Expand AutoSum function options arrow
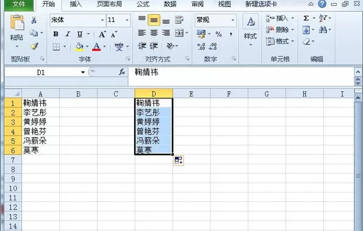363x231 pixels. pos(314,18)
